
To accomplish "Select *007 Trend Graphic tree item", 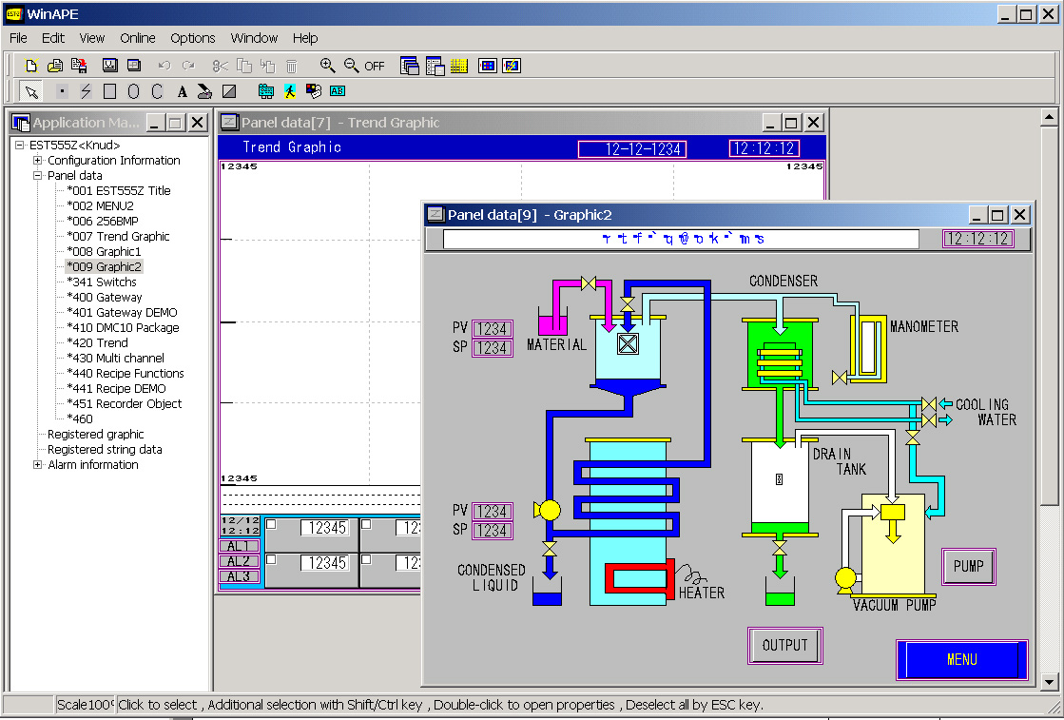I will click(x=119, y=237).
